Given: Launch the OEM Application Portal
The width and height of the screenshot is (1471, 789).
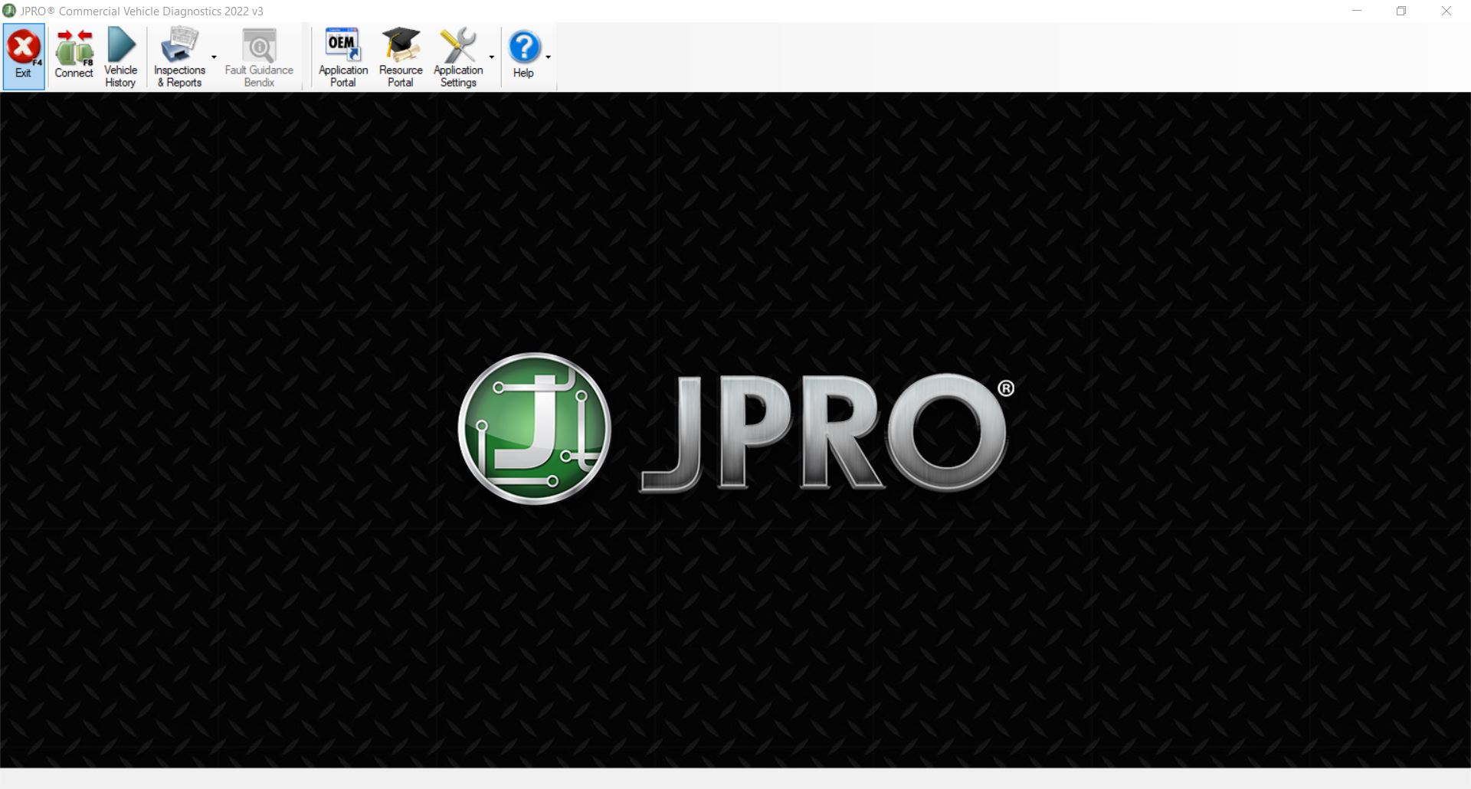Looking at the screenshot, I should coord(343,57).
